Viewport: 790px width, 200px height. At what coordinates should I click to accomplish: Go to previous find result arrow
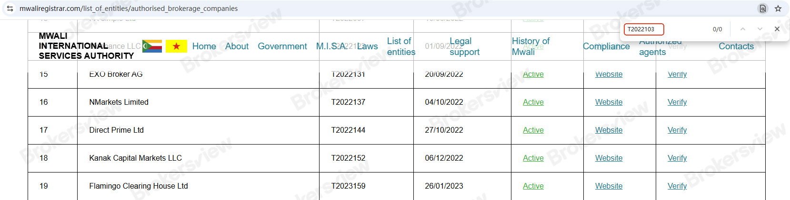pos(743,29)
